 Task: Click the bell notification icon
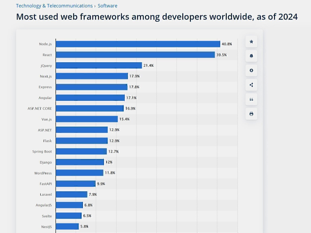(x=251, y=56)
